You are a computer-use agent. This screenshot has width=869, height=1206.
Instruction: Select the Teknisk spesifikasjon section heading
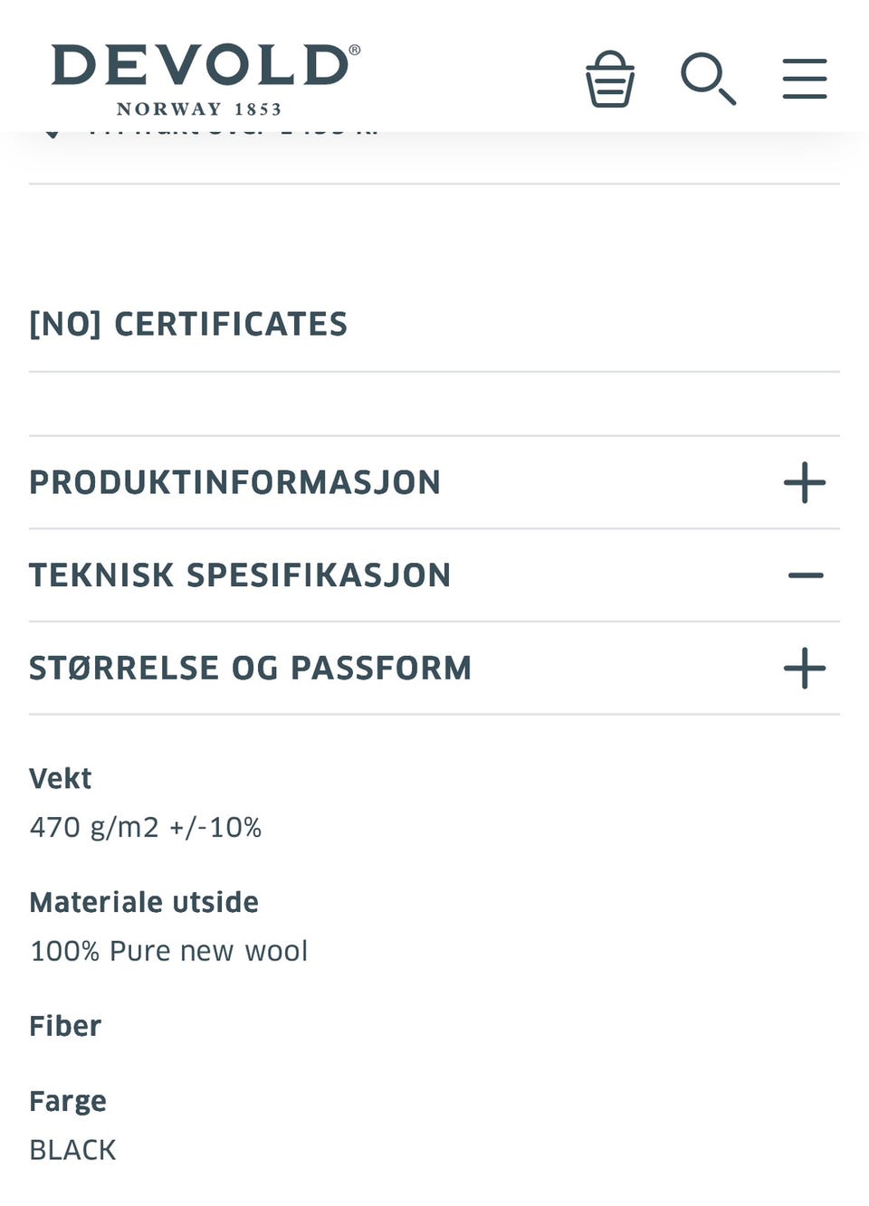(x=240, y=575)
